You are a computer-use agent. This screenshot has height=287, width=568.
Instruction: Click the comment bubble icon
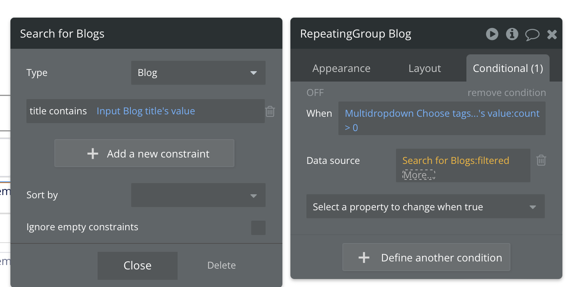[x=532, y=35]
